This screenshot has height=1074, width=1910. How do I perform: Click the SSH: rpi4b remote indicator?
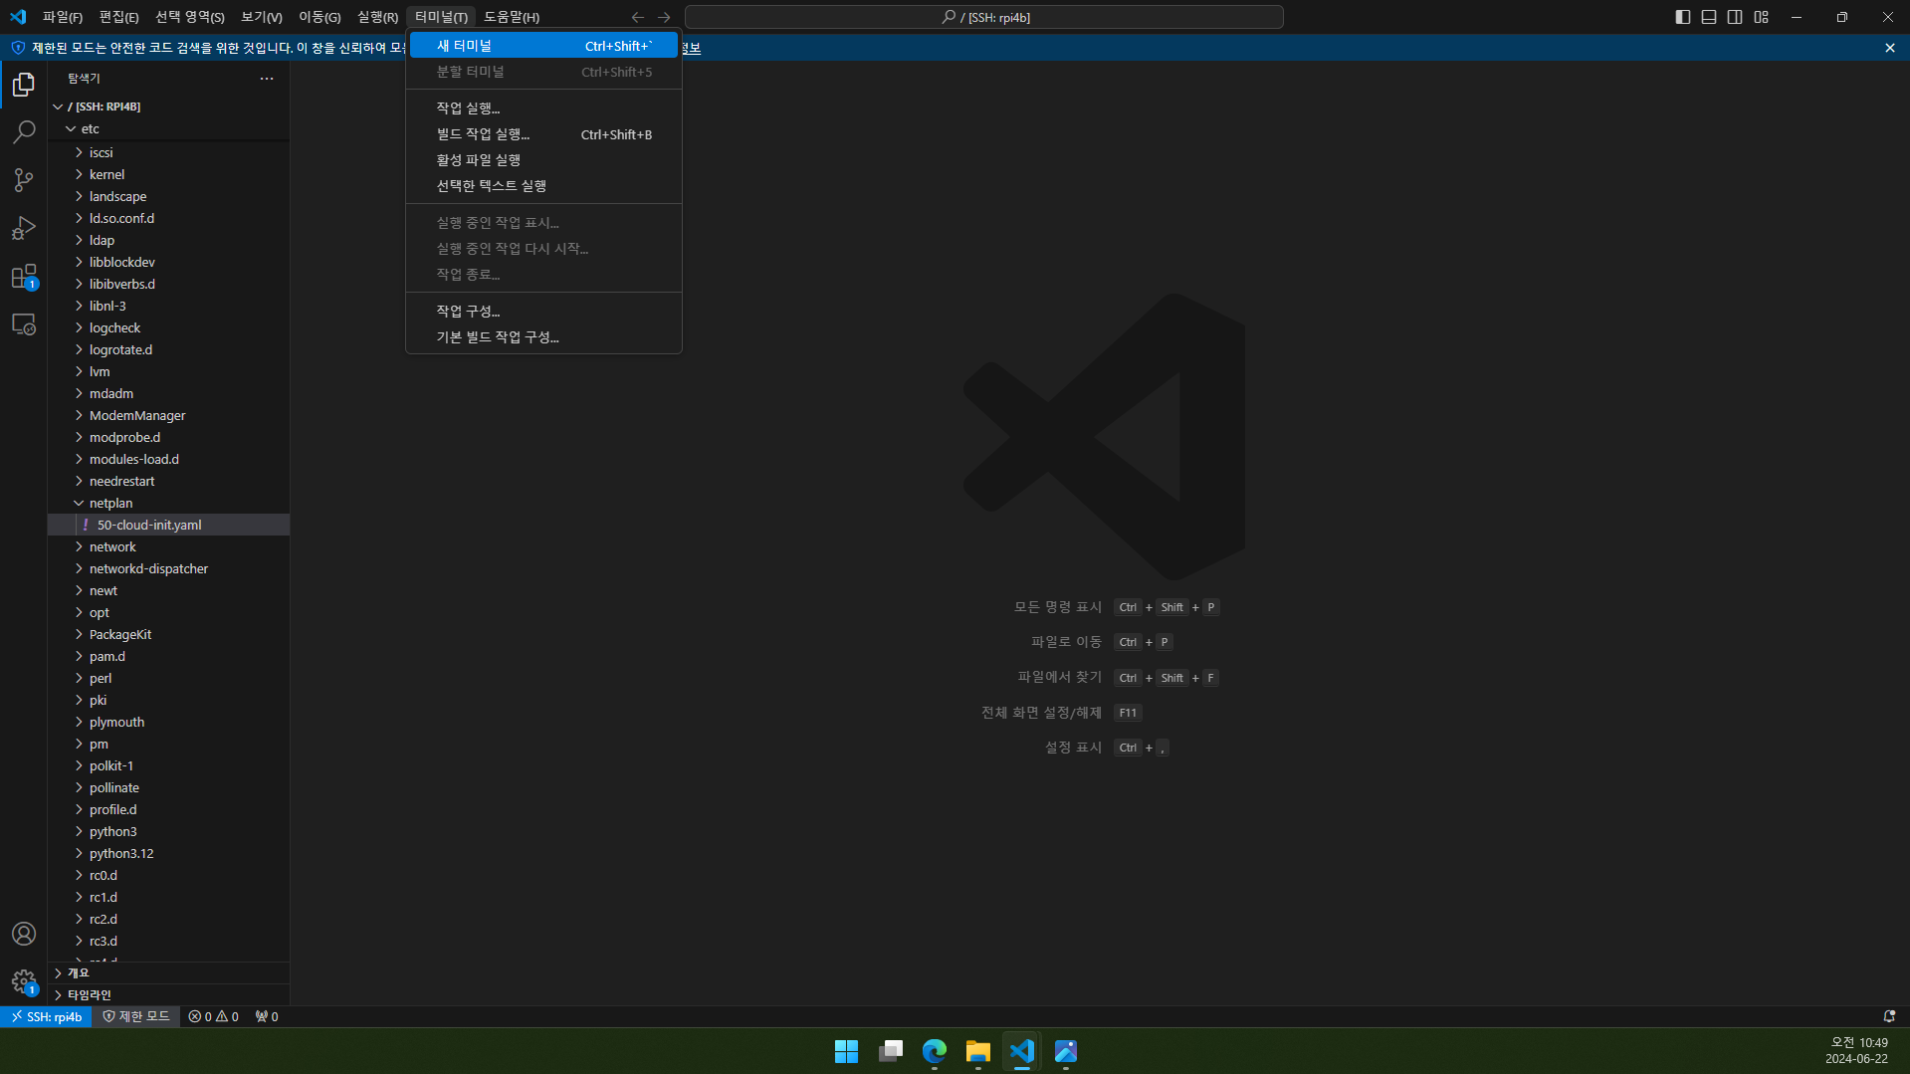coord(46,1016)
